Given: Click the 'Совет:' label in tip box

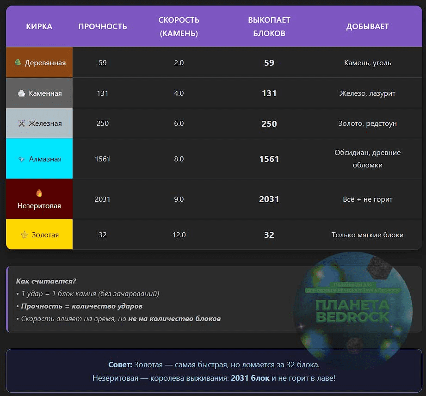Looking at the screenshot, I should 120,365.
